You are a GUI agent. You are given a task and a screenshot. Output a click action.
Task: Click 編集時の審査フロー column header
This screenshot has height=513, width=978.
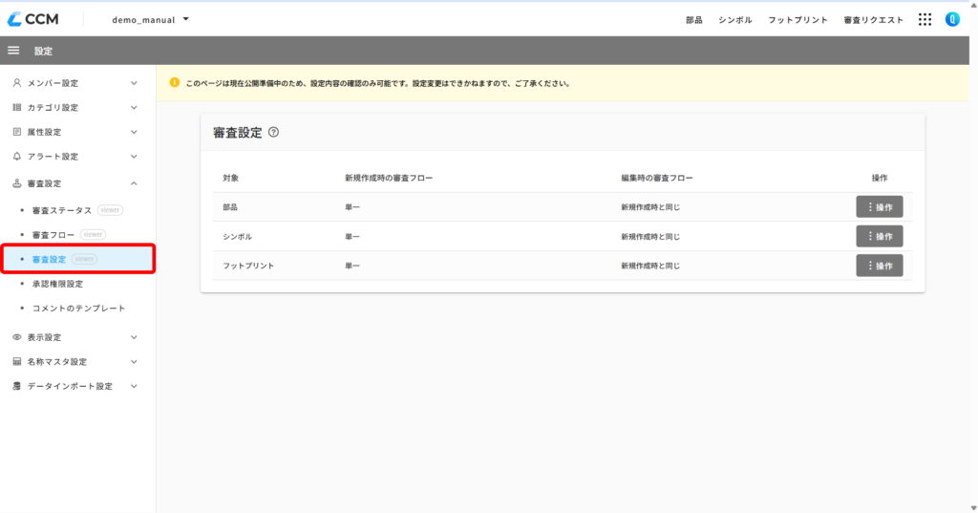click(657, 178)
